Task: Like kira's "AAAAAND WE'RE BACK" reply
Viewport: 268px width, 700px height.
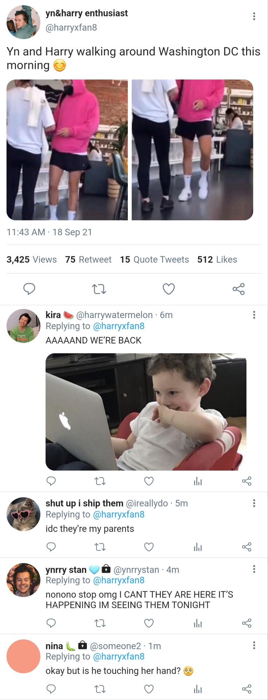Action: tap(149, 481)
